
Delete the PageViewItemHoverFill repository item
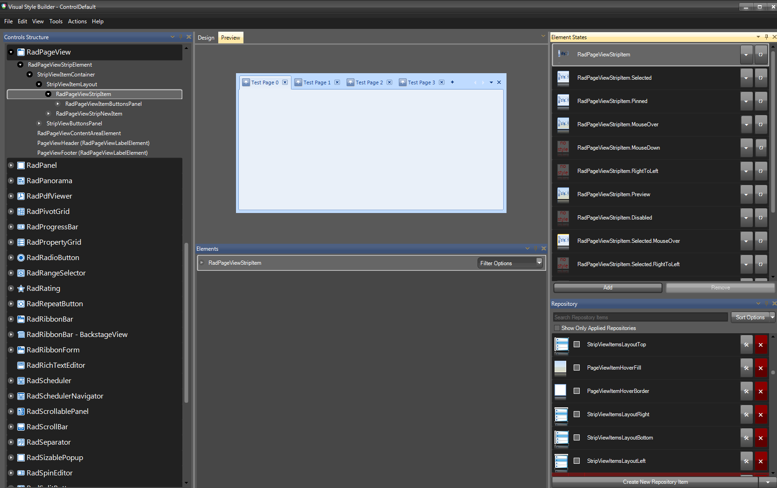point(761,368)
